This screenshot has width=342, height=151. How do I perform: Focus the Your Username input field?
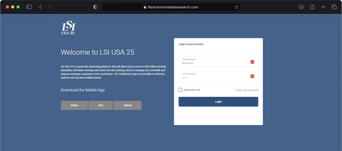tap(218, 62)
